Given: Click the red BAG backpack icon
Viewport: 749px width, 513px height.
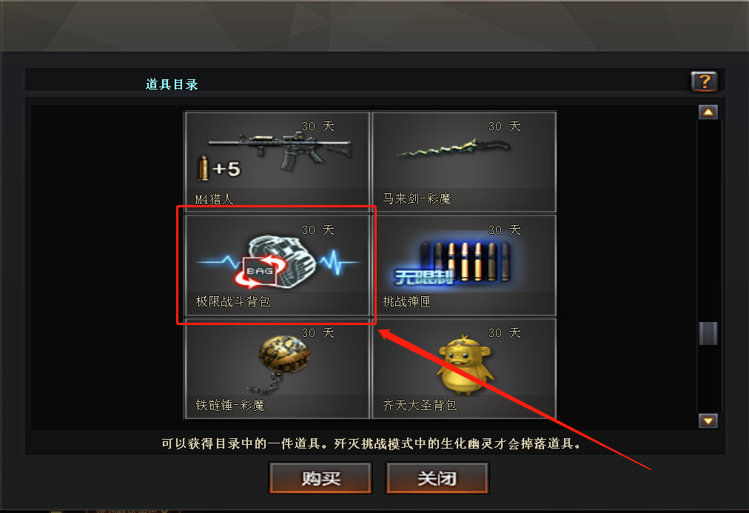Looking at the screenshot, I should point(261,272).
